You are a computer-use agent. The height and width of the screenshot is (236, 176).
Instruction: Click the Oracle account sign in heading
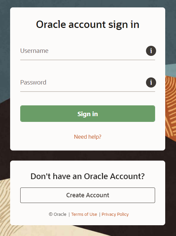pos(88,25)
